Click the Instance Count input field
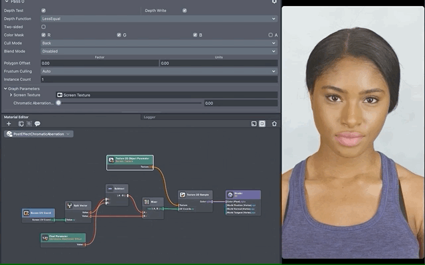Viewport: 425px width, 265px height. coord(159,80)
